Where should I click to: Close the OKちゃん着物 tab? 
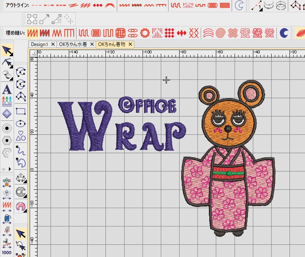tap(130, 44)
